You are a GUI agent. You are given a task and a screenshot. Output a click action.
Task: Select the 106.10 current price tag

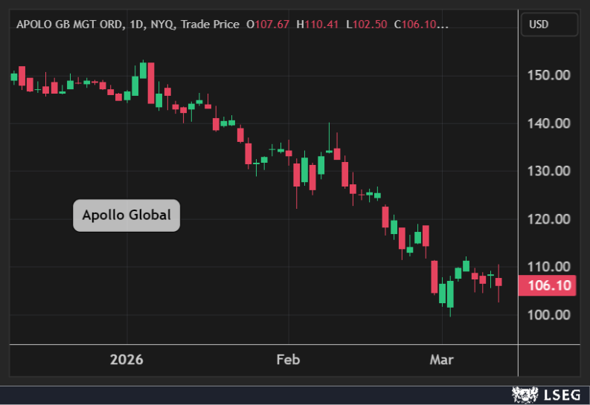[x=549, y=286]
